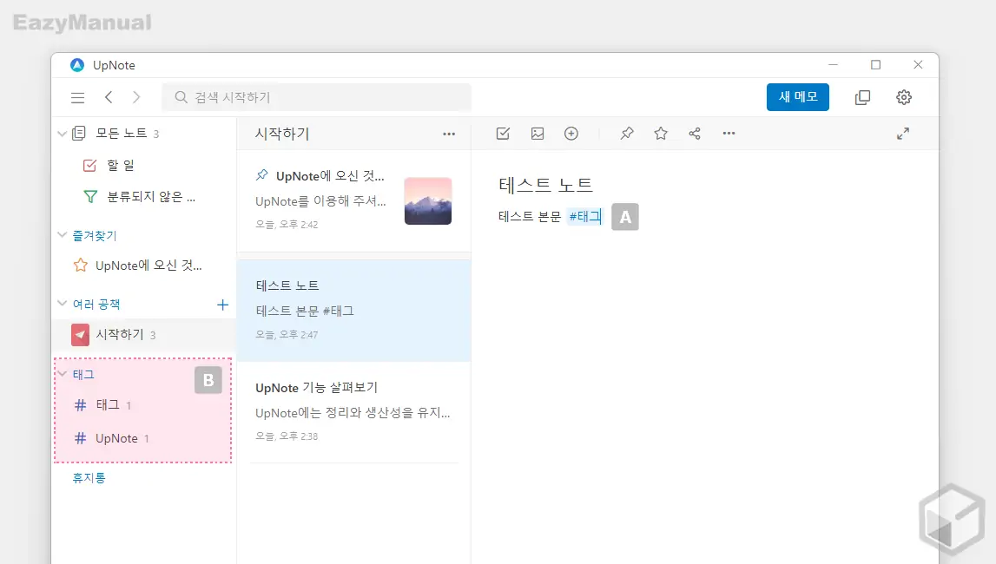Click the 분류되지 않은 funnel icon
Screen dimensions: 996x564
[90, 197]
